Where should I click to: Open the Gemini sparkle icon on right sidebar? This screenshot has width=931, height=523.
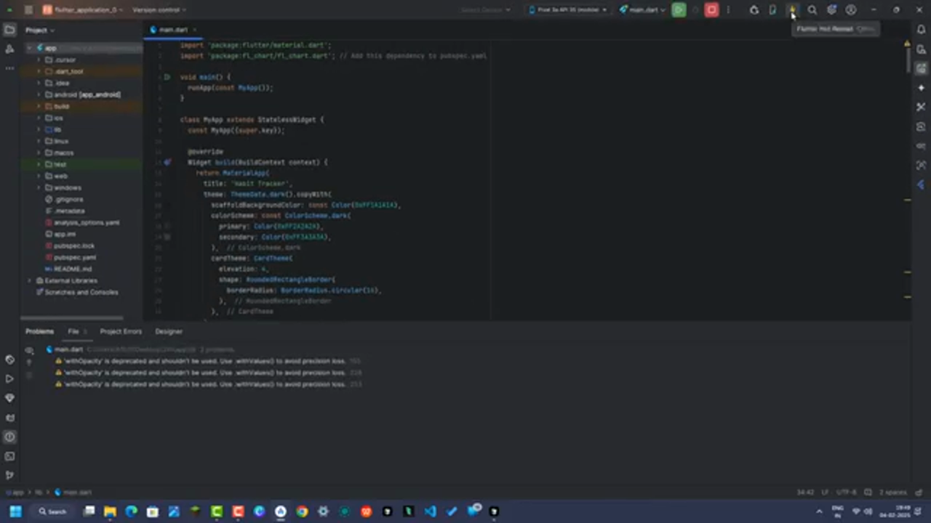click(921, 88)
